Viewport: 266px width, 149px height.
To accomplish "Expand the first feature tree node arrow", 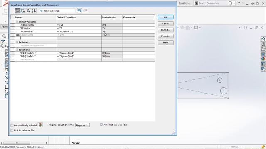I will click(x=2, y=50).
